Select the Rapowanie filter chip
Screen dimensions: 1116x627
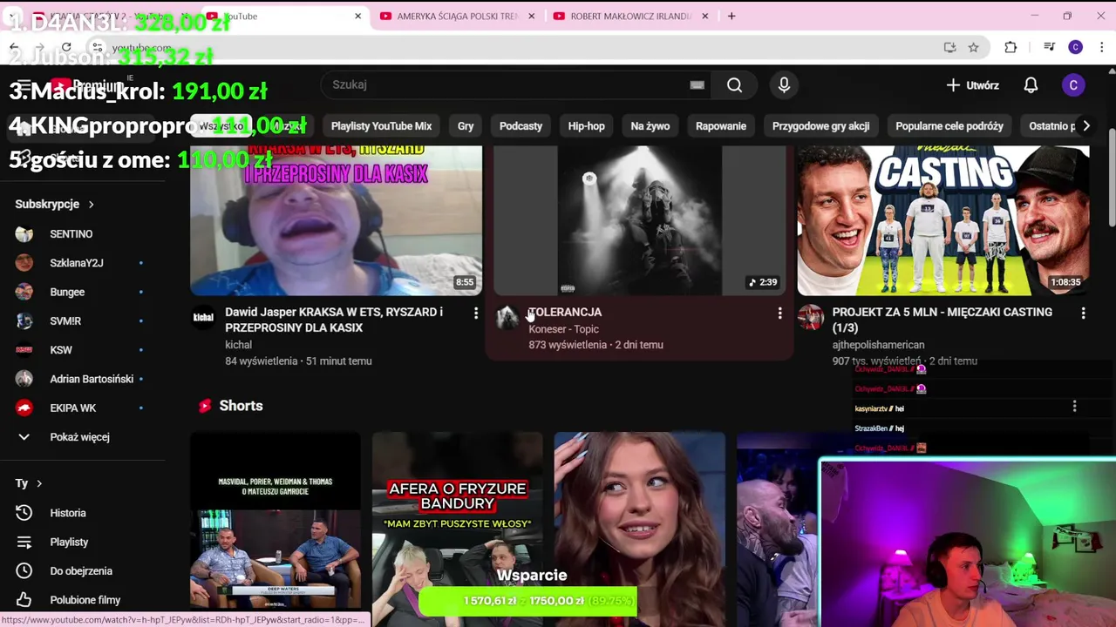point(721,125)
